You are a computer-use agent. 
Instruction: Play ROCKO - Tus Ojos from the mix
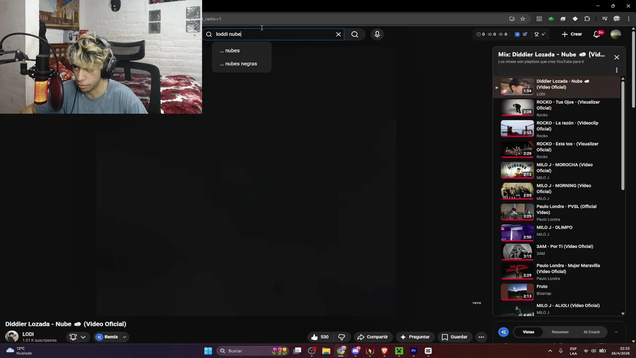pos(556,108)
